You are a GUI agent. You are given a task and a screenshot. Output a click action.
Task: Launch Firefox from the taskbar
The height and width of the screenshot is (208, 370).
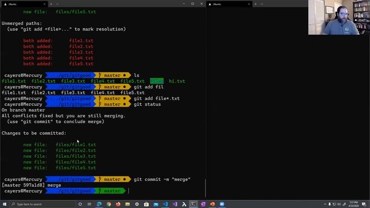(x=118, y=204)
